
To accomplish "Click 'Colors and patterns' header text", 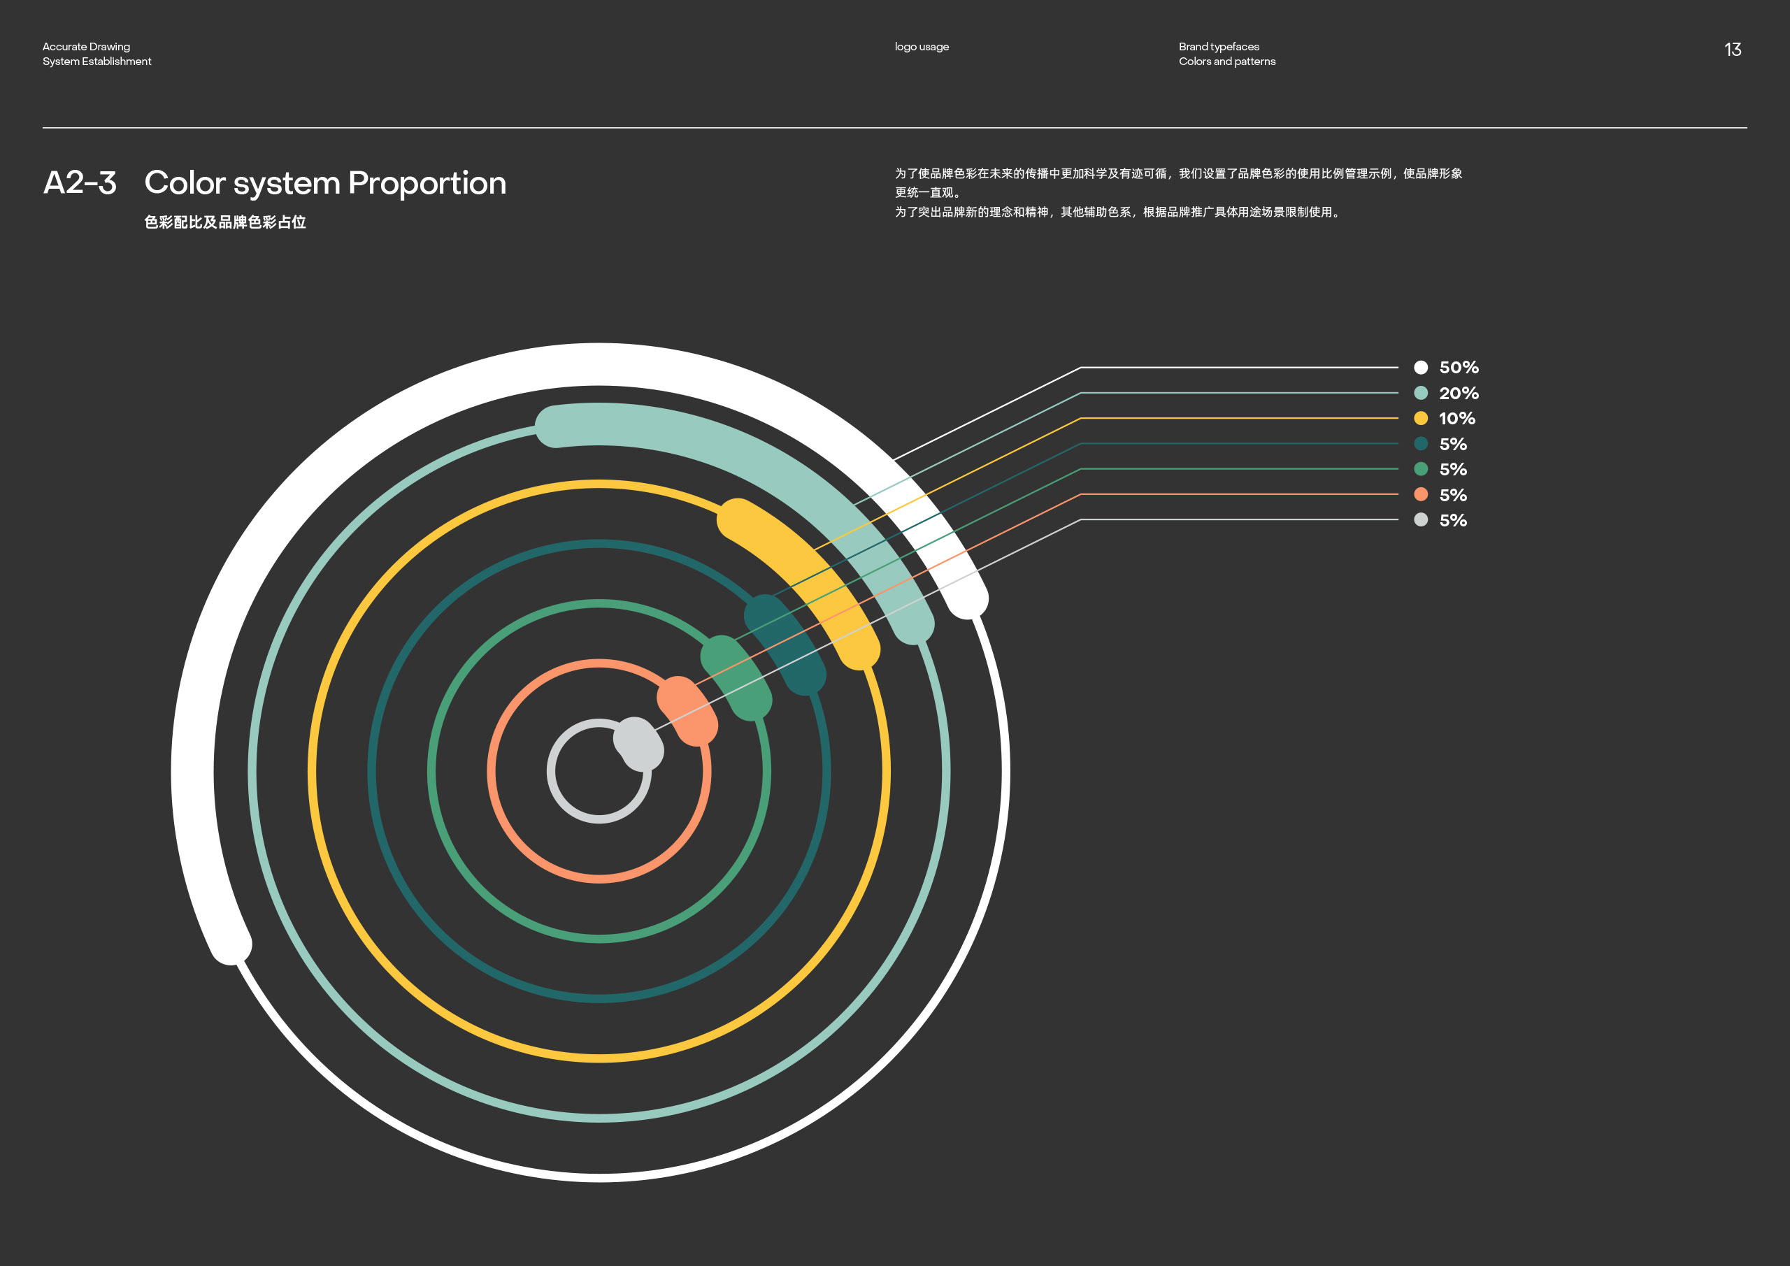I will 1226,62.
